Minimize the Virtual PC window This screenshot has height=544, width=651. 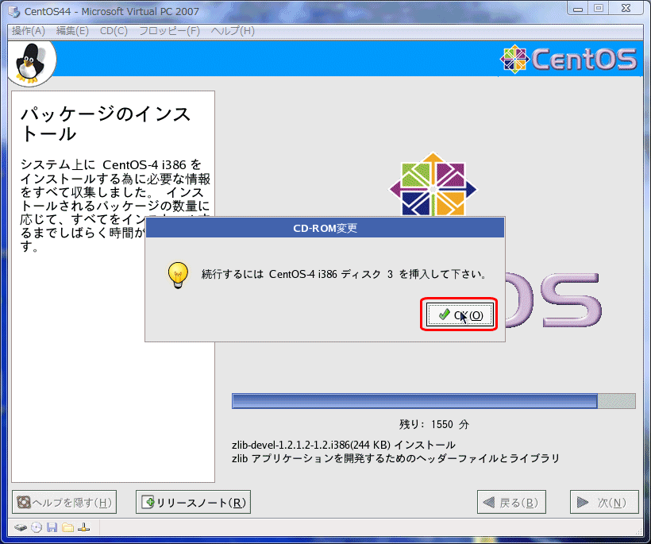[578, 8]
